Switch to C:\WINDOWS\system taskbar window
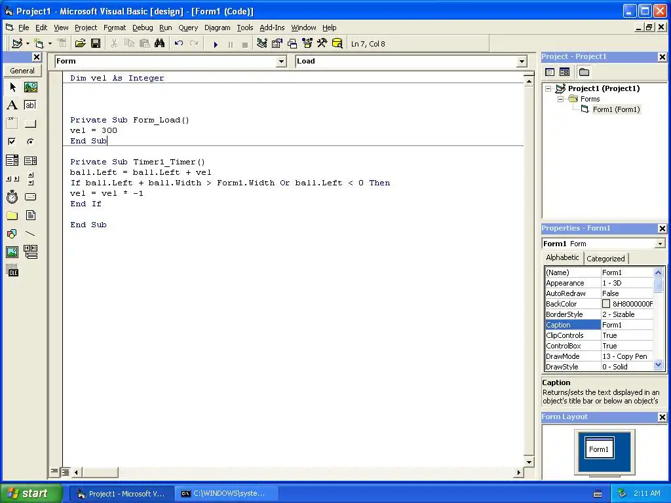The height and width of the screenshot is (503, 671). pos(227,494)
